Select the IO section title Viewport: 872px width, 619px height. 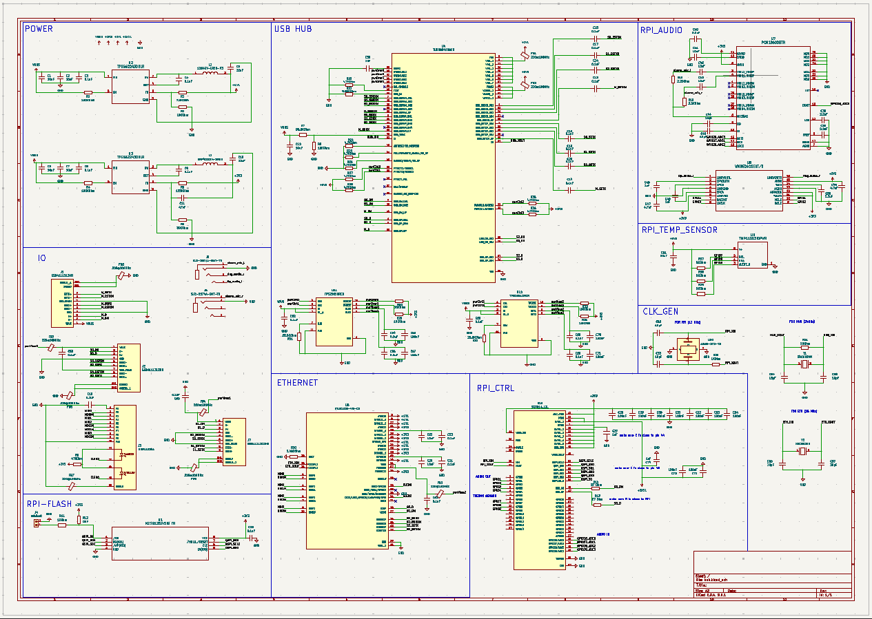[x=42, y=258]
